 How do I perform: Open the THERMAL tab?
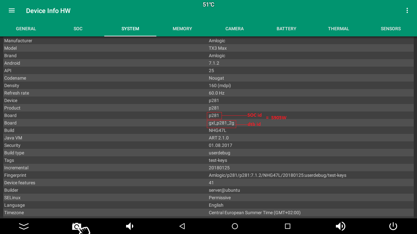339,29
